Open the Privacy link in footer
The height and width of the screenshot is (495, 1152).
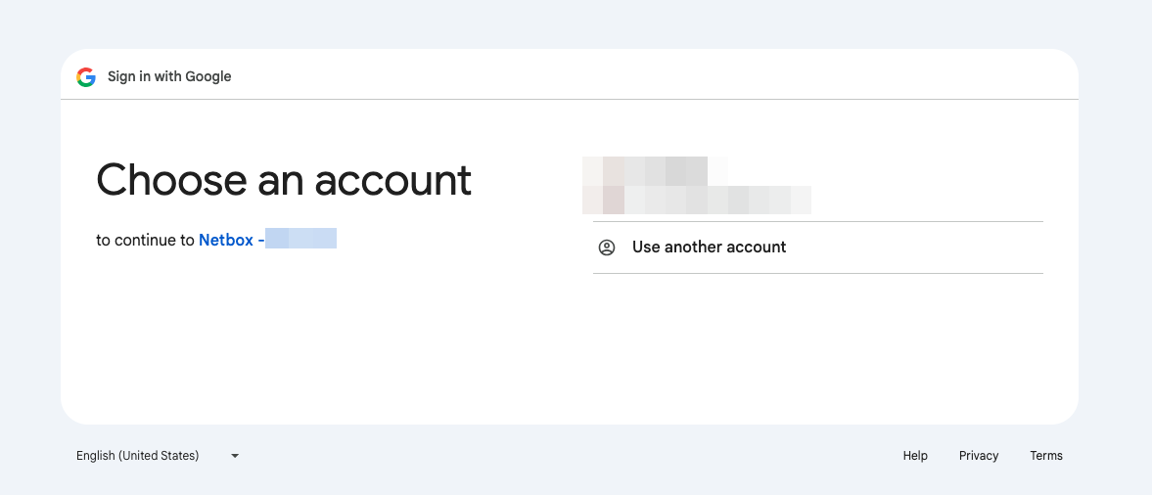979,456
